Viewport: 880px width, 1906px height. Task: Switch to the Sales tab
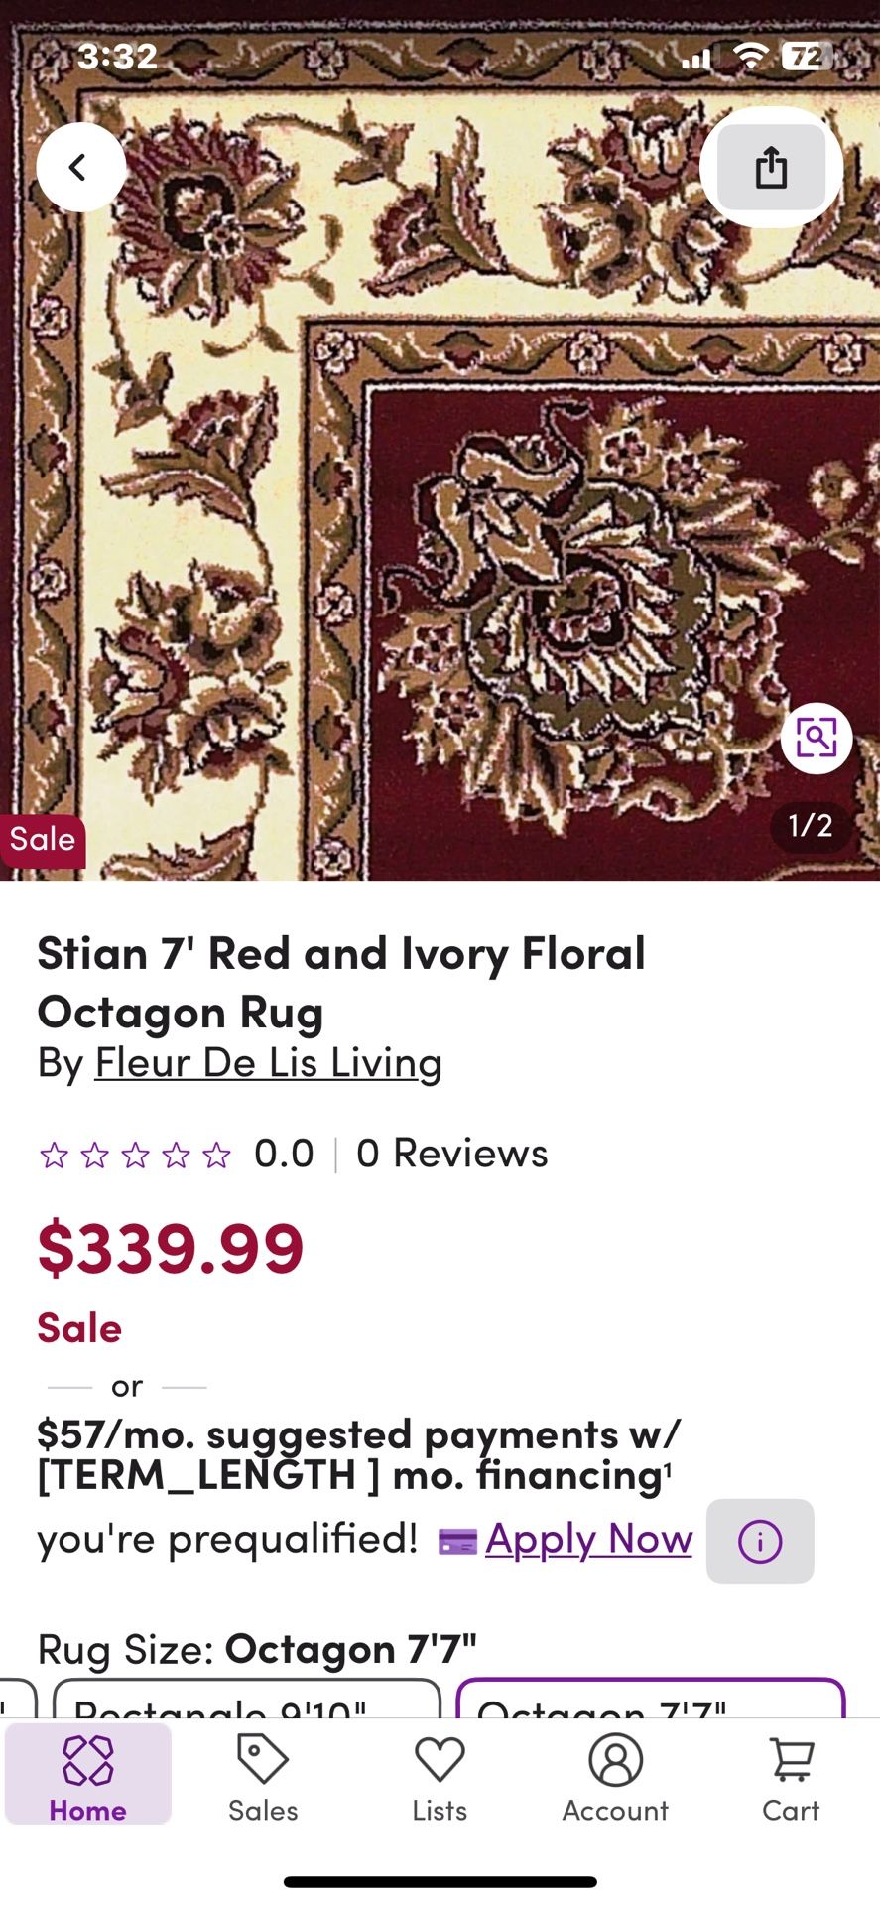(x=263, y=1777)
